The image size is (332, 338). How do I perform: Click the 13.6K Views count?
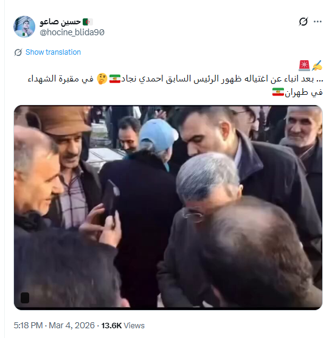(x=123, y=325)
